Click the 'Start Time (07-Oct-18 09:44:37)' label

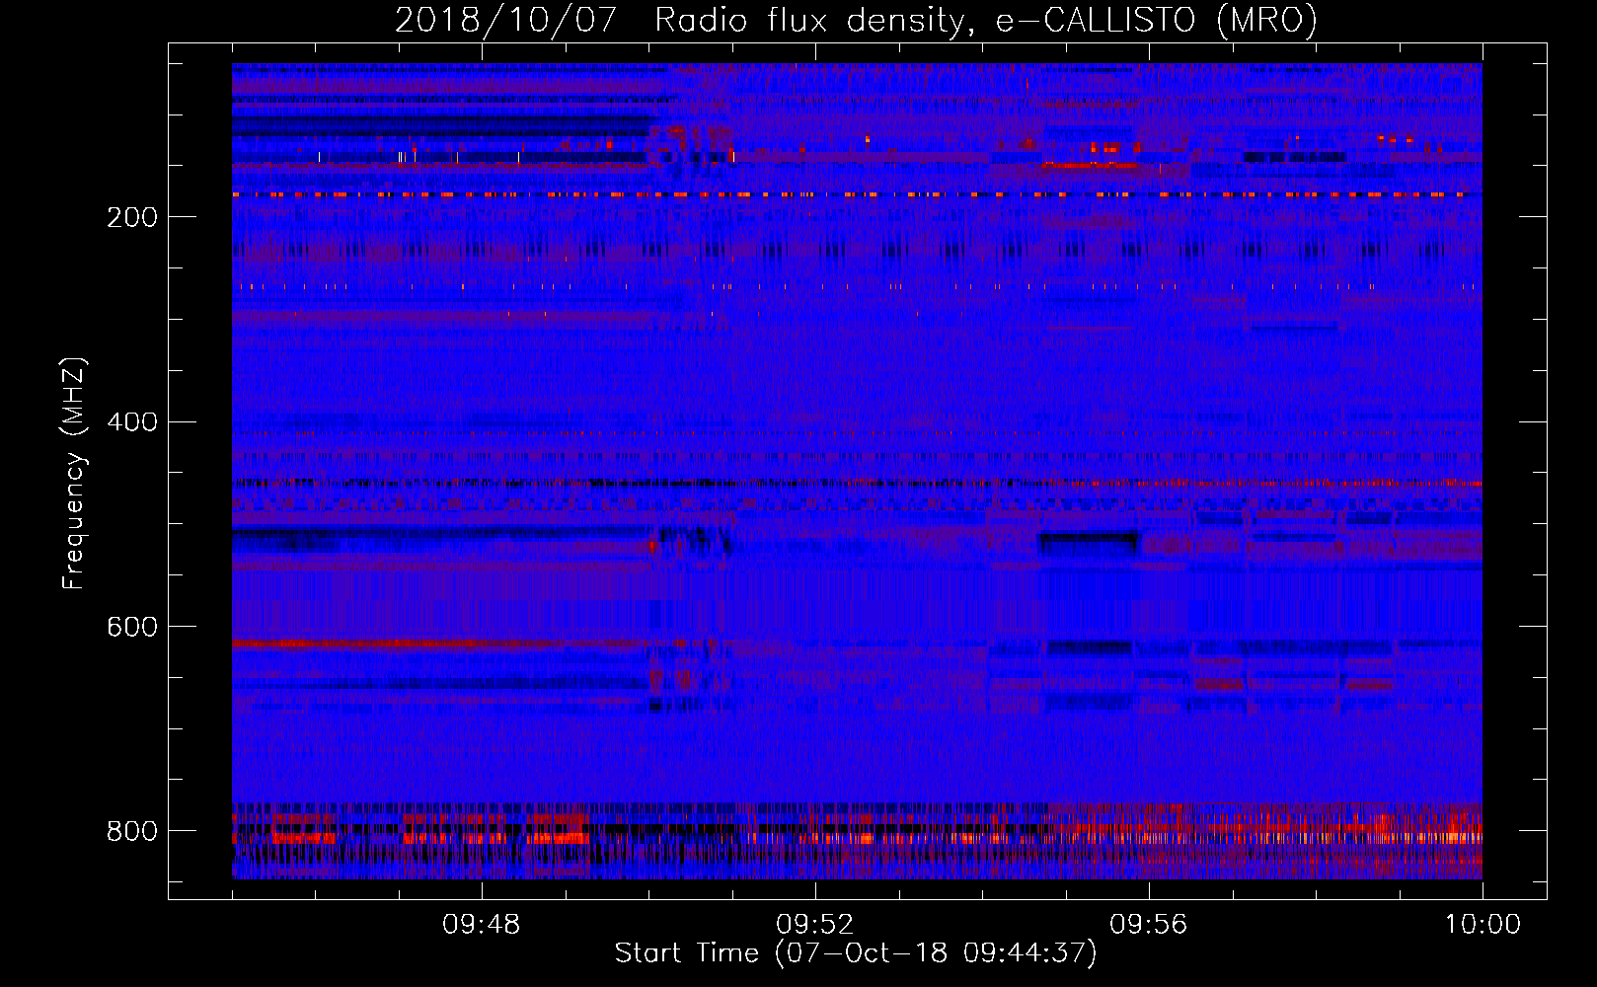click(856, 953)
